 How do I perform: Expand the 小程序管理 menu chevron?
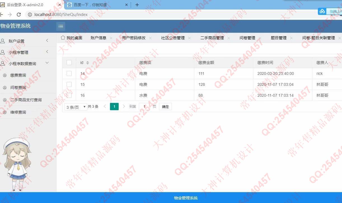click(x=47, y=52)
